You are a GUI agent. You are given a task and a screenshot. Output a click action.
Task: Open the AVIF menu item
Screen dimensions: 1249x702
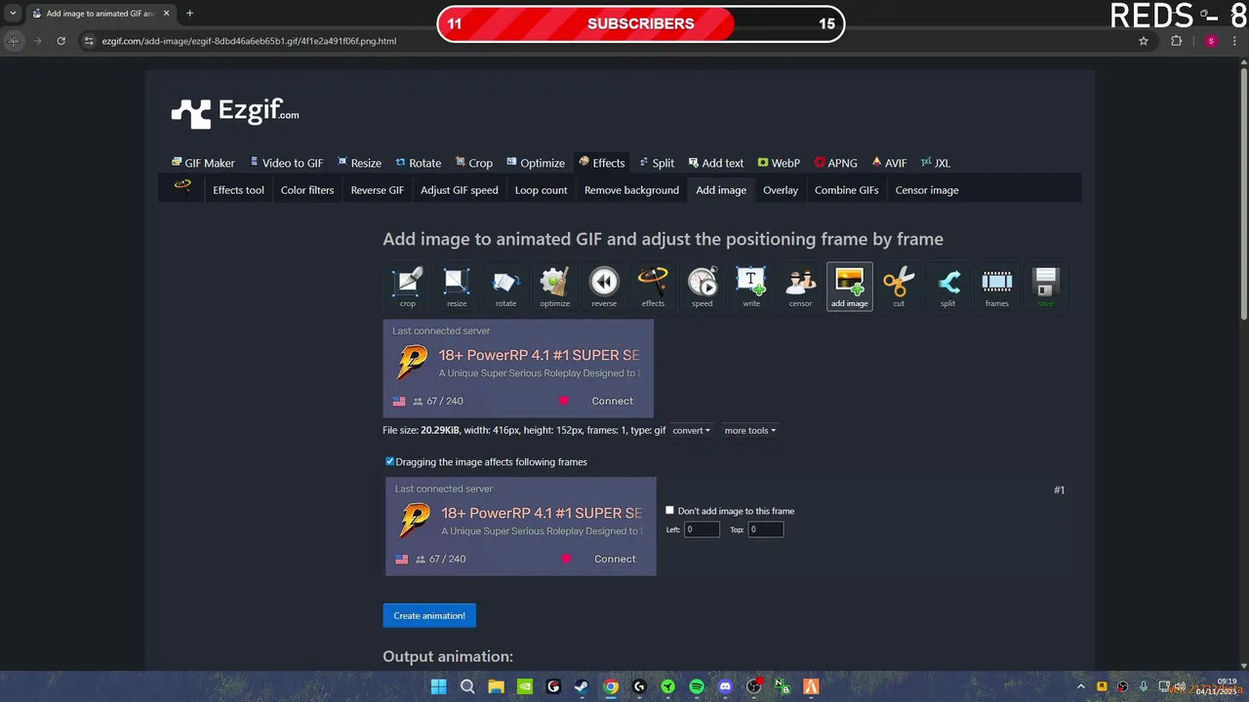pyautogui.click(x=889, y=163)
